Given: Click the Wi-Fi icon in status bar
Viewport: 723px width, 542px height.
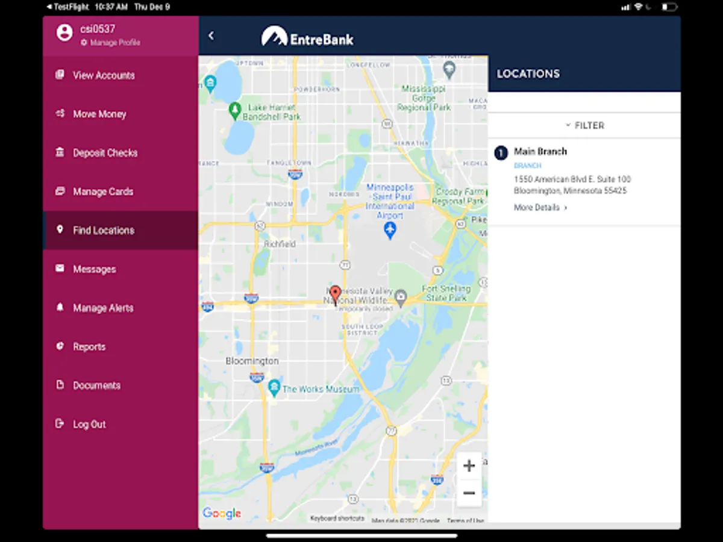Looking at the screenshot, I should coord(639,7).
